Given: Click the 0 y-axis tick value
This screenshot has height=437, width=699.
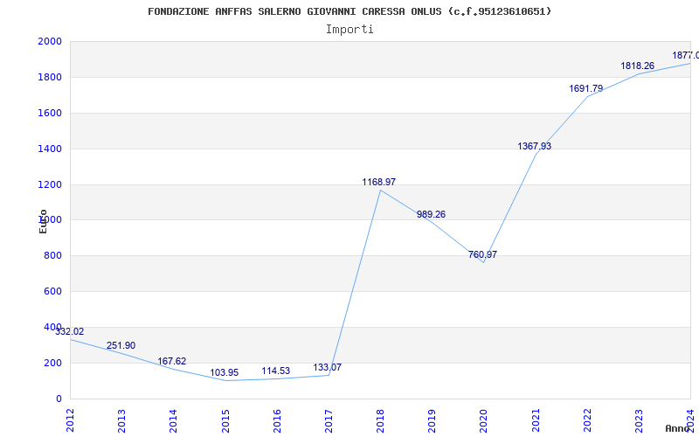Looking at the screenshot, I should click(x=59, y=399).
